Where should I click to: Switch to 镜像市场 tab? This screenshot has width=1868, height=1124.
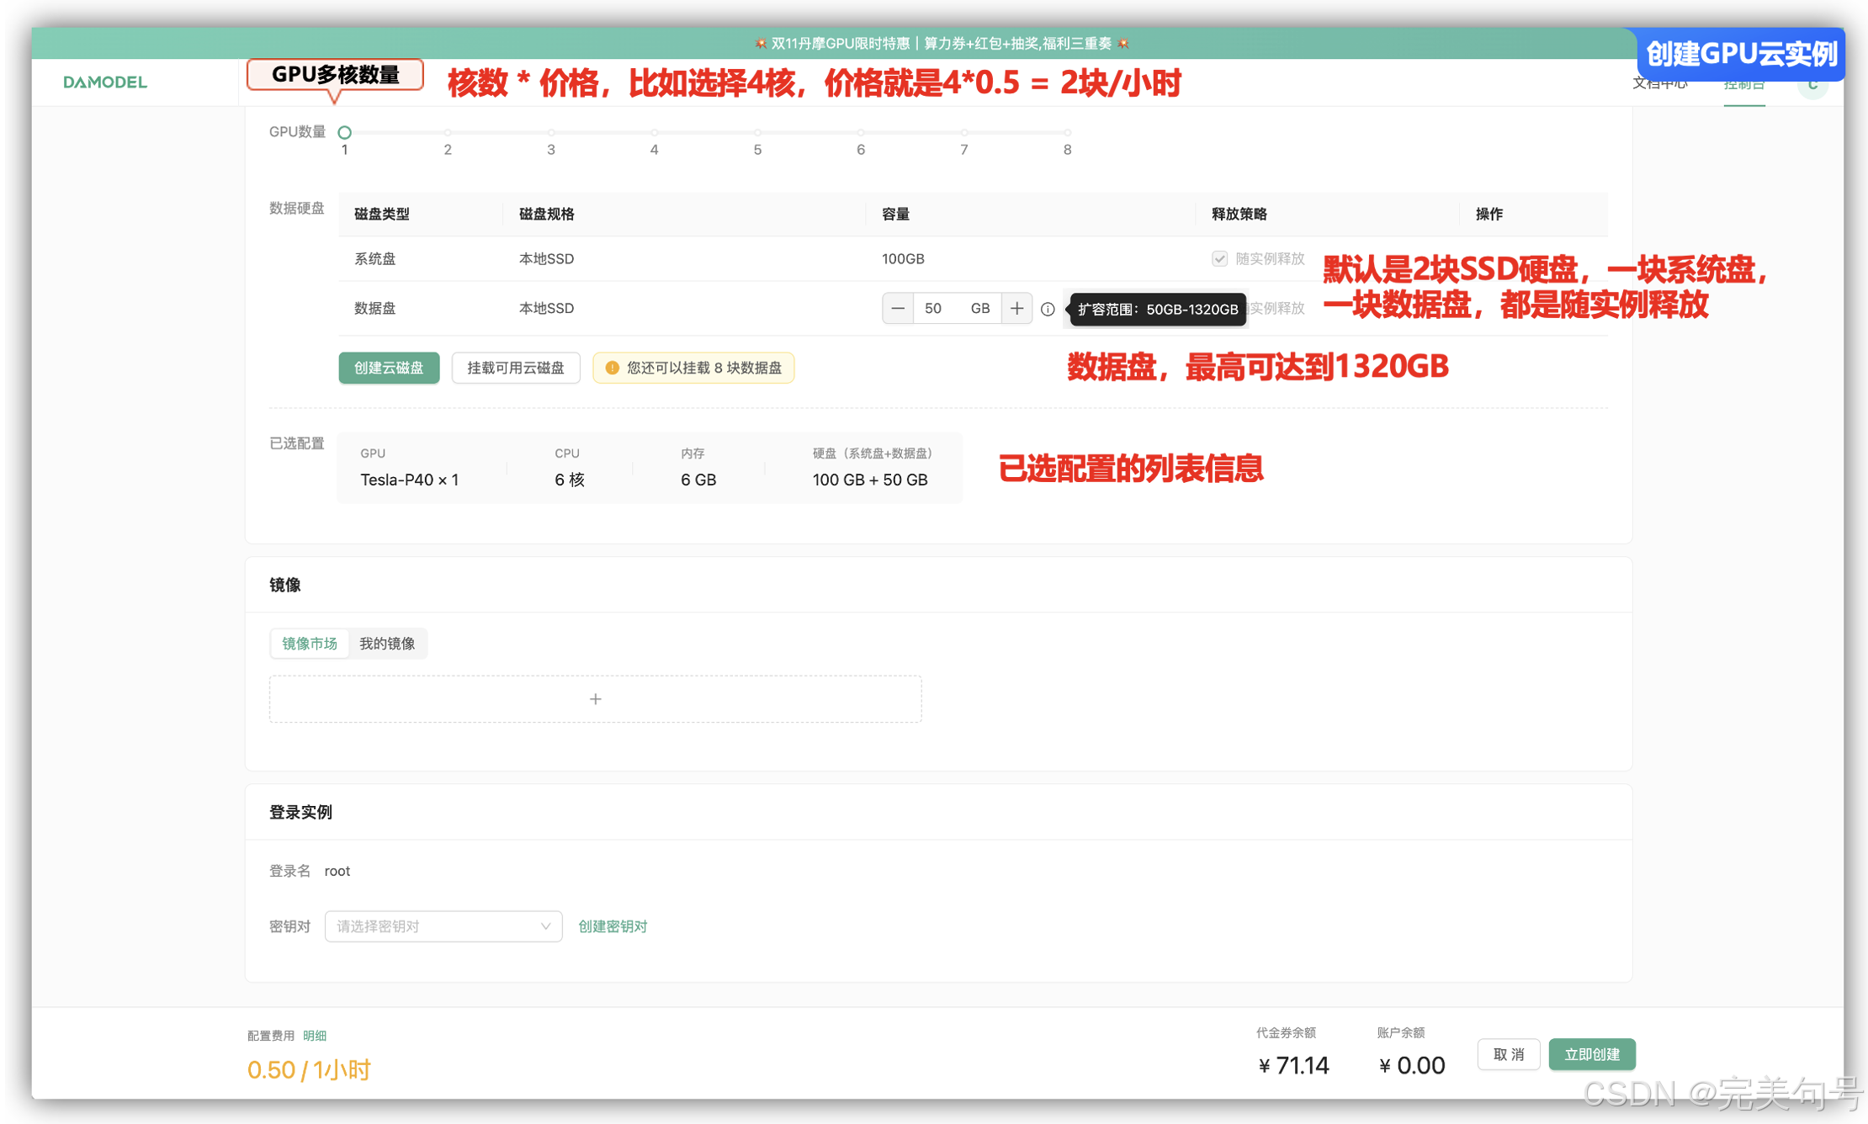pyautogui.click(x=310, y=644)
